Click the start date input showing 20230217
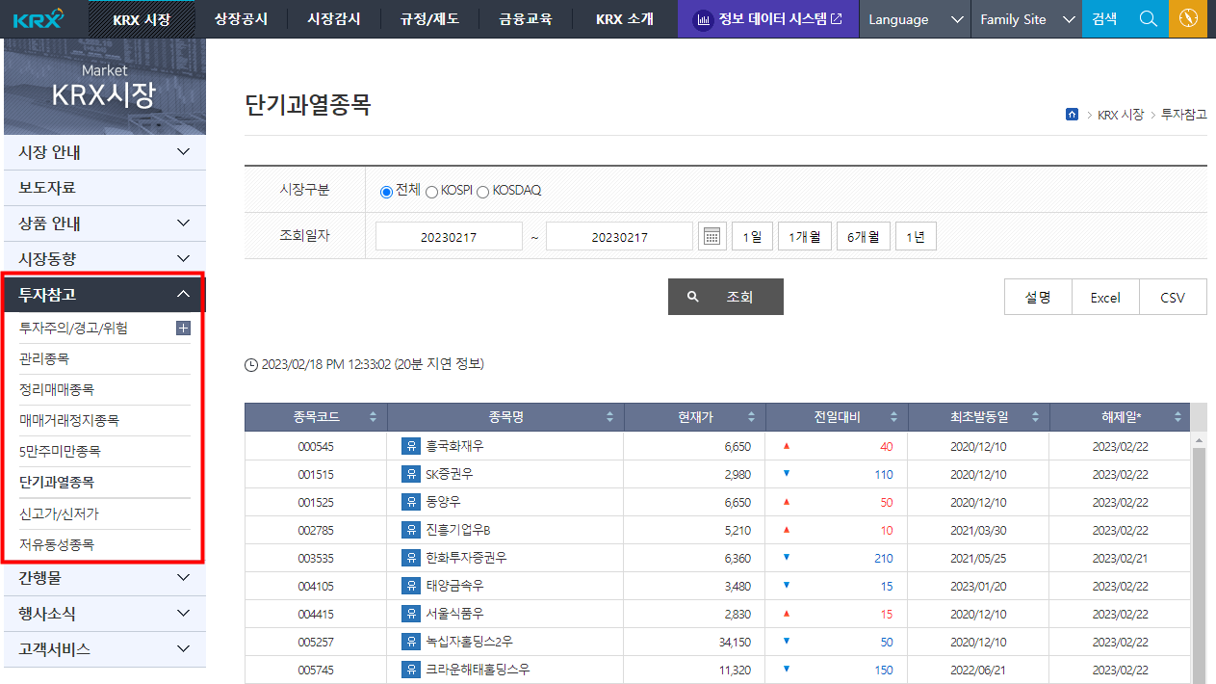Screen dimensions: 1216x684 [449, 235]
